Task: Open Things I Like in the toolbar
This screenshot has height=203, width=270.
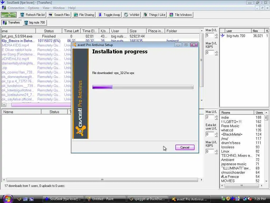Action: coord(154,15)
